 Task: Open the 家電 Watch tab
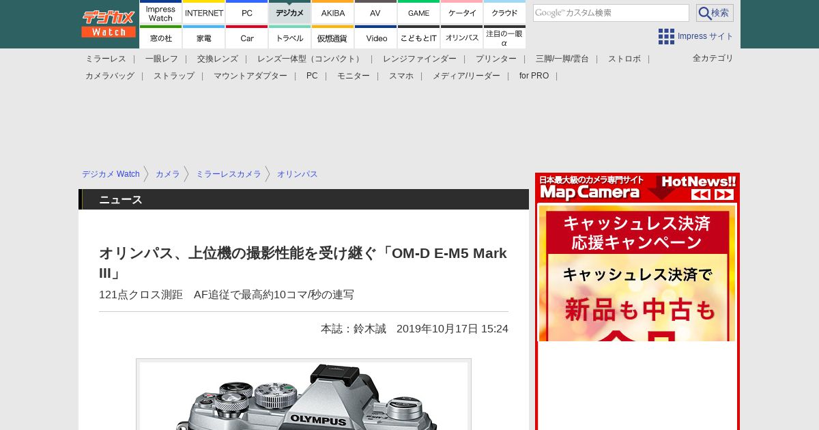tap(204, 37)
